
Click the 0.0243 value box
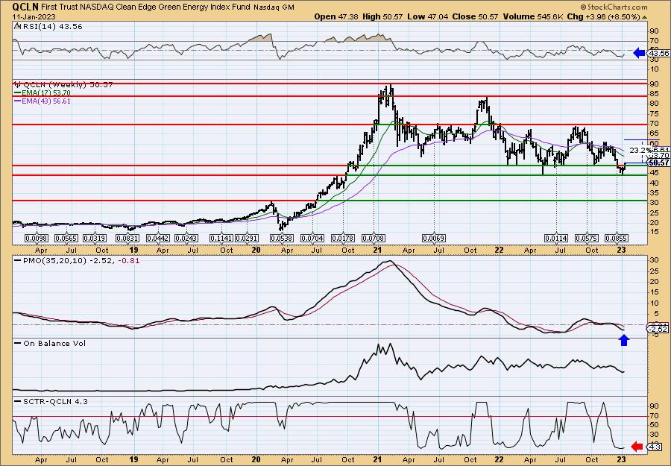[187, 239]
